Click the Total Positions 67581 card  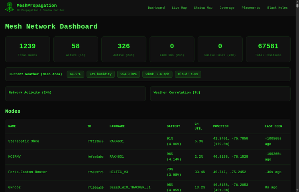coord(268,49)
